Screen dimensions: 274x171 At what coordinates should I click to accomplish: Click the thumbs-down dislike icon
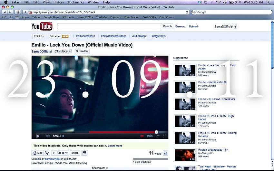click(47, 153)
